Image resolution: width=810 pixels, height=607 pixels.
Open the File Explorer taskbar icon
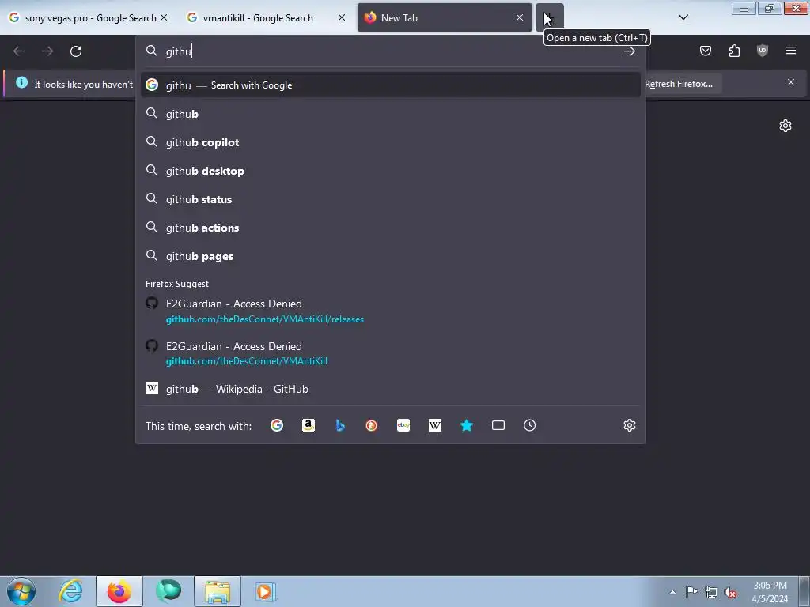click(x=218, y=591)
